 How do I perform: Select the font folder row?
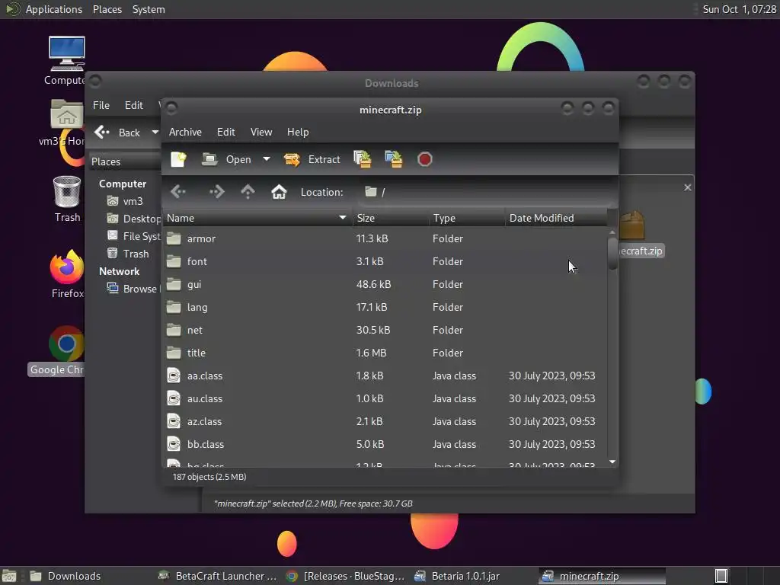click(x=385, y=261)
